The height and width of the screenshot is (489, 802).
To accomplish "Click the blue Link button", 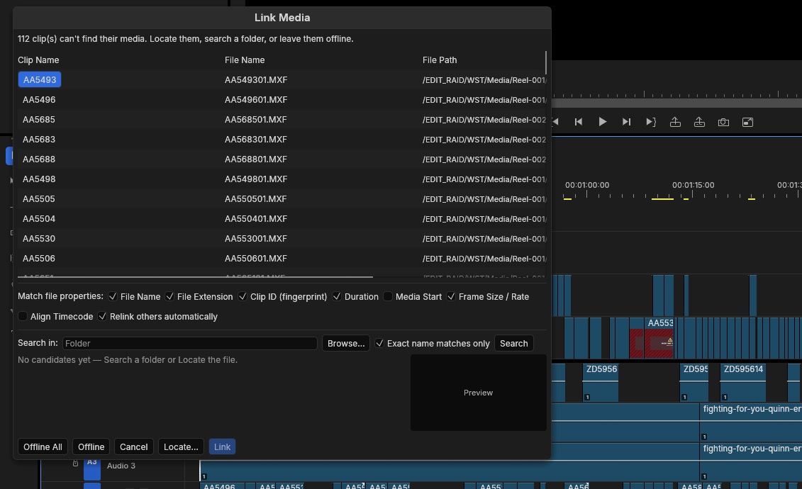I will (222, 446).
